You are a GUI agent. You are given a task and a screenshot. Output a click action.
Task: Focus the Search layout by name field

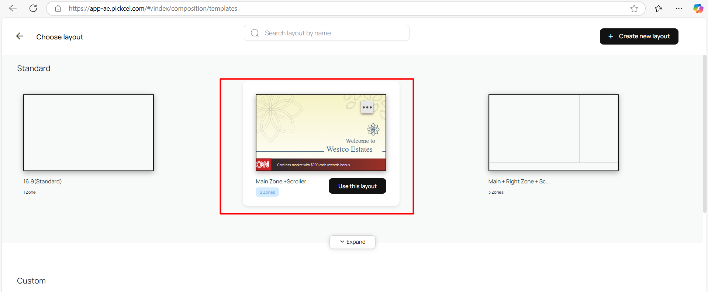[332, 33]
